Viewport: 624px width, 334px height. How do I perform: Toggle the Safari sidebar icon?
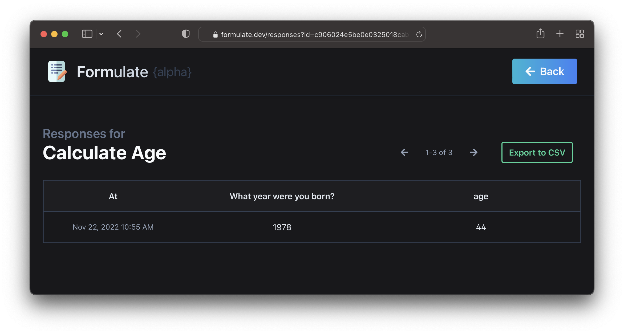pos(87,34)
